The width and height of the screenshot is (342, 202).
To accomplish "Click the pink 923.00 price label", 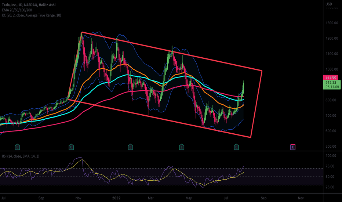I will [330, 77].
